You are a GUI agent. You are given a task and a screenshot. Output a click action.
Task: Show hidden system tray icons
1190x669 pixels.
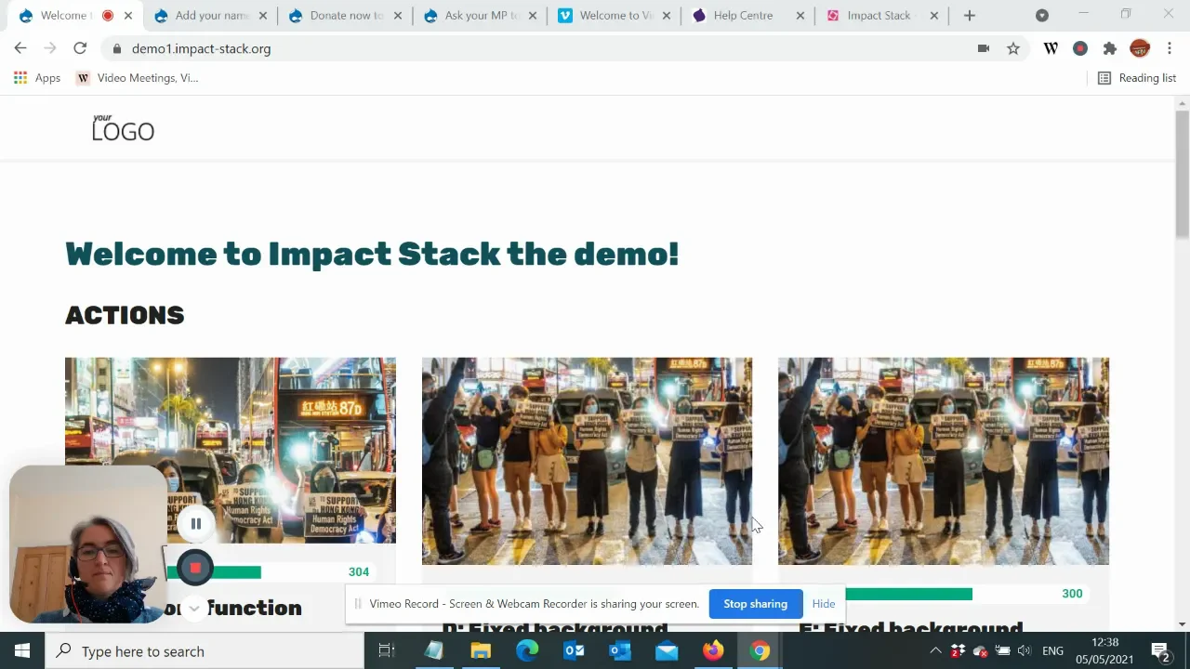935,651
